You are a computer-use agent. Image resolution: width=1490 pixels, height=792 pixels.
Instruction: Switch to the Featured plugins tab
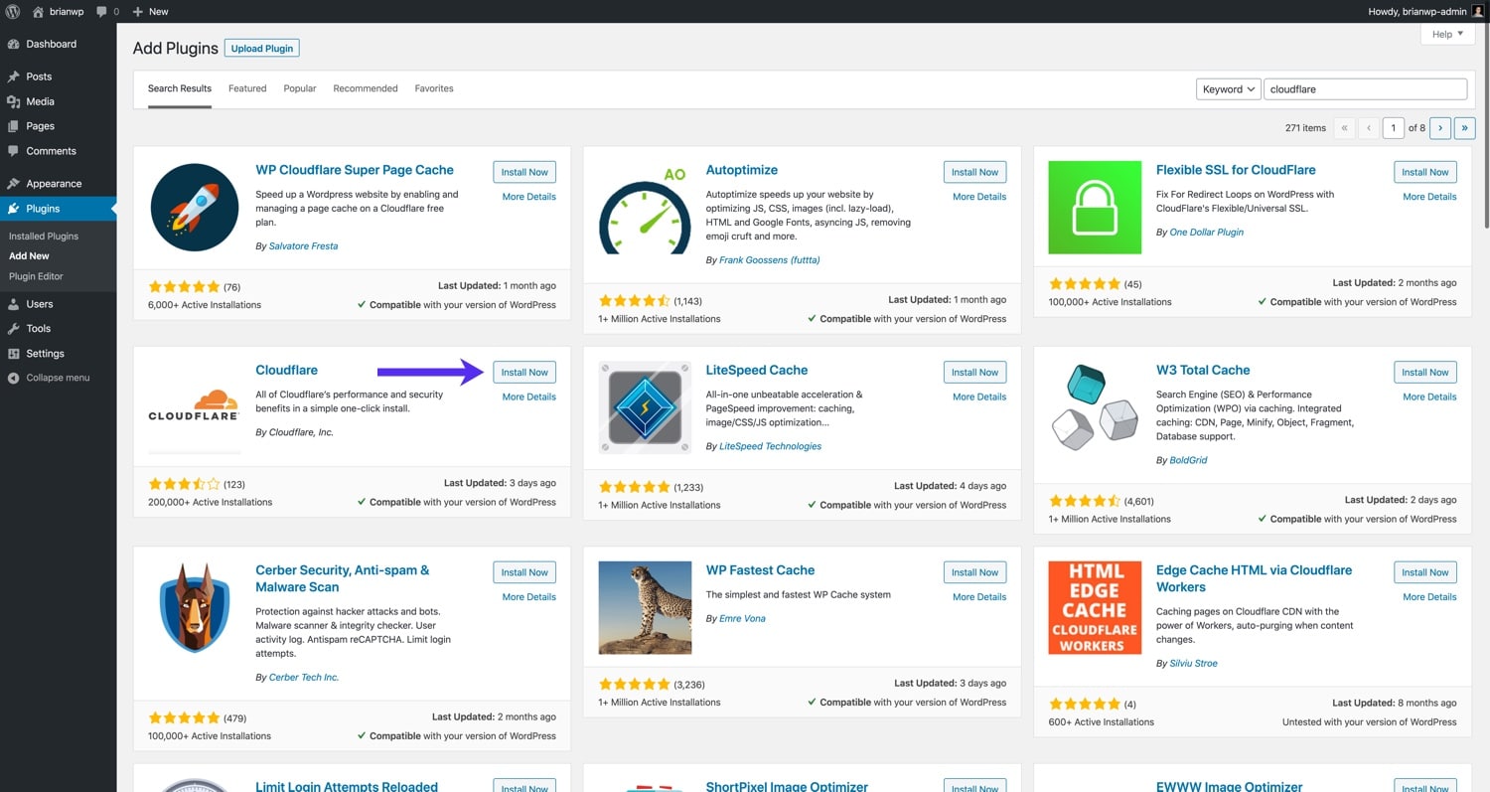[x=247, y=88]
